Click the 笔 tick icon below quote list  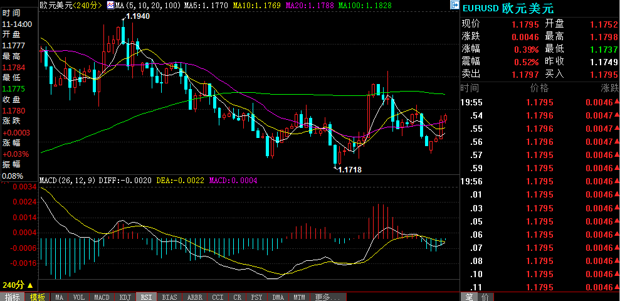click(468, 297)
